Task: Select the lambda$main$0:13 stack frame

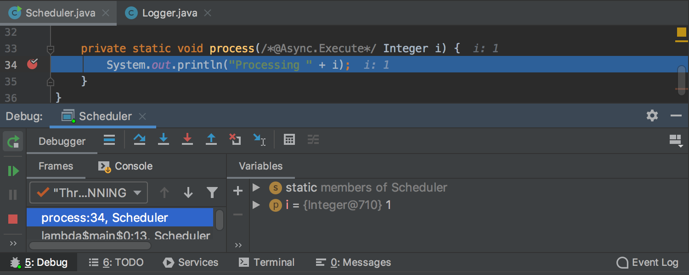Action: click(x=125, y=236)
